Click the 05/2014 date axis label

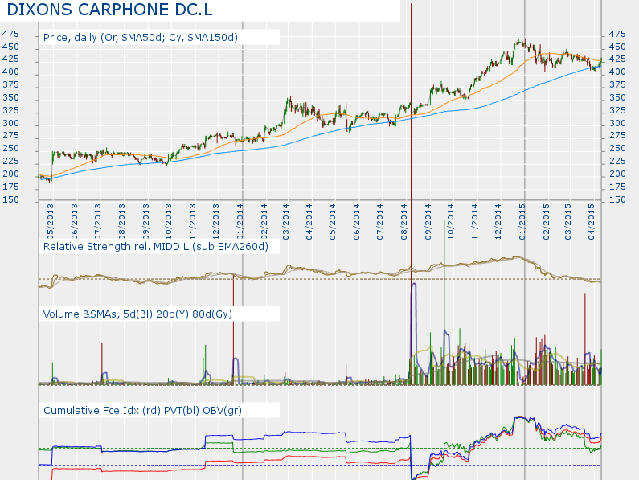click(333, 222)
